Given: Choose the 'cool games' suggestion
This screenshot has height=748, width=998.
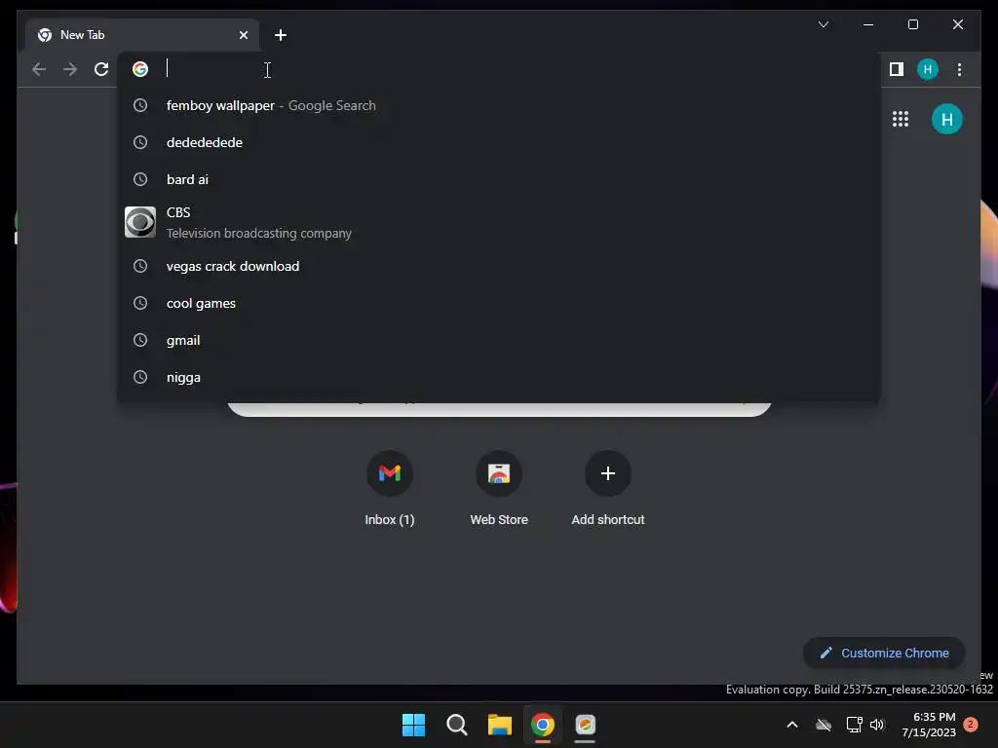Looking at the screenshot, I should pos(499,303).
